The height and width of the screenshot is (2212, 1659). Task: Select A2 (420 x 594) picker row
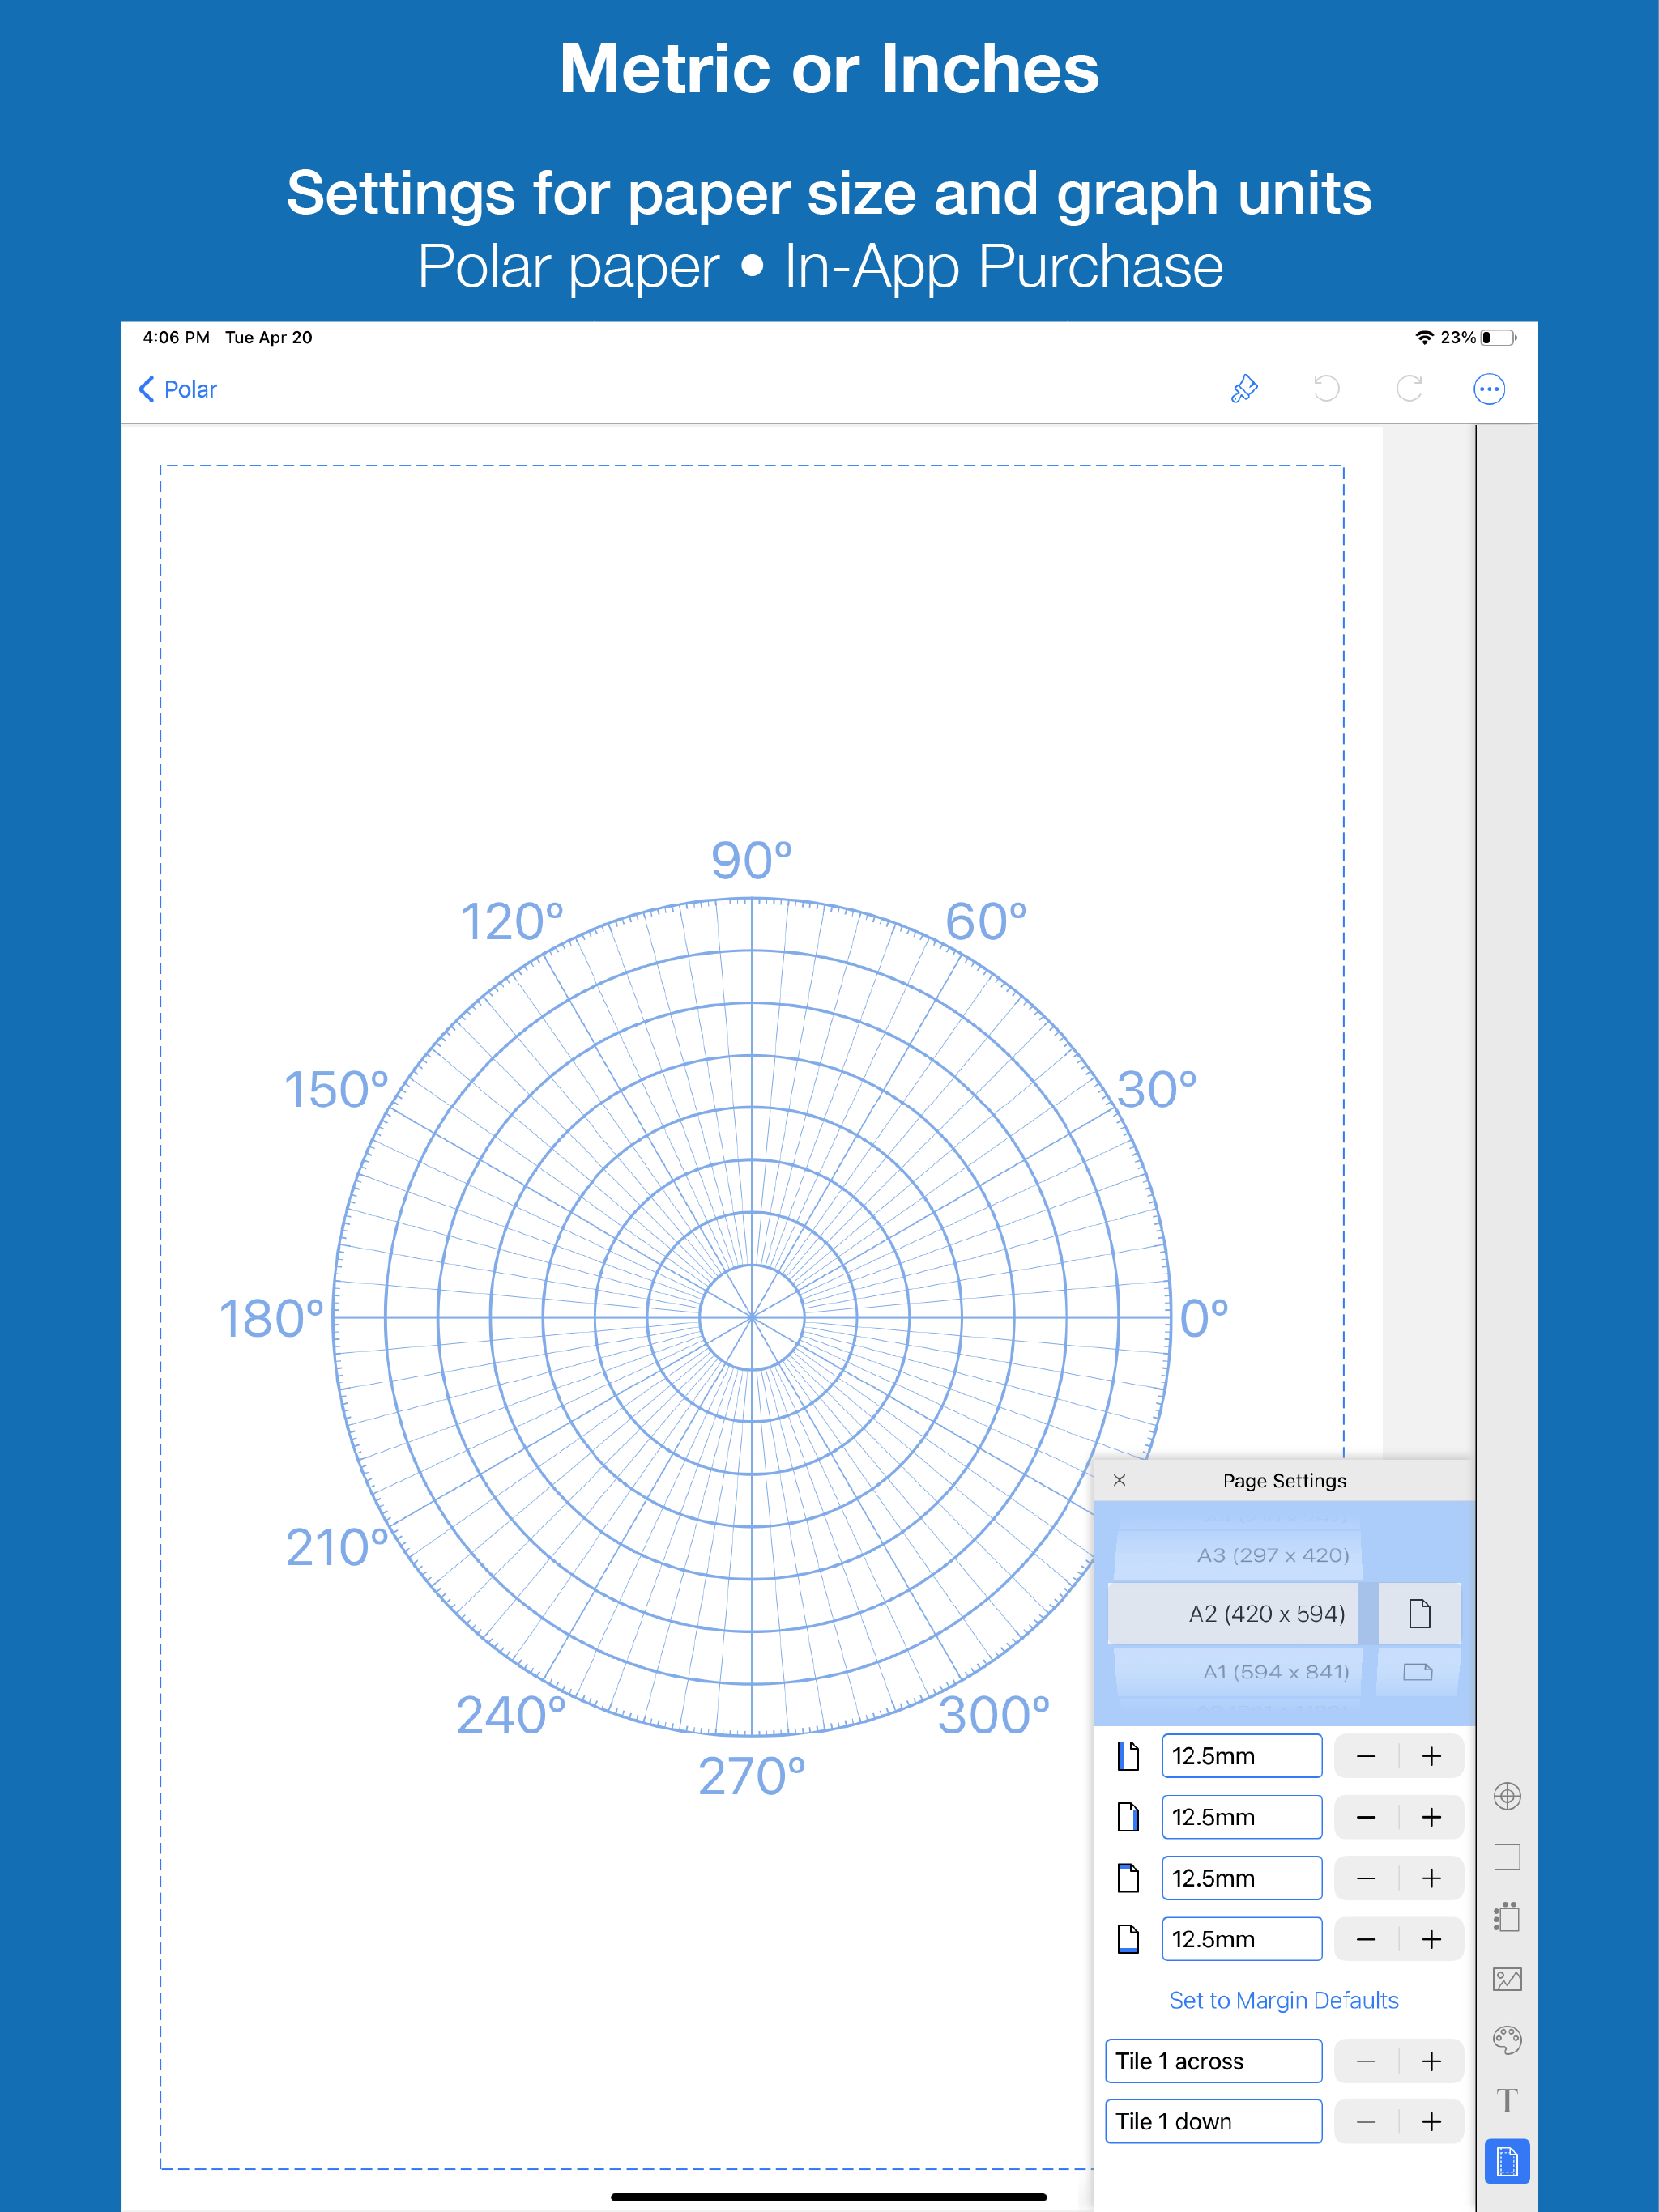[x=1266, y=1613]
